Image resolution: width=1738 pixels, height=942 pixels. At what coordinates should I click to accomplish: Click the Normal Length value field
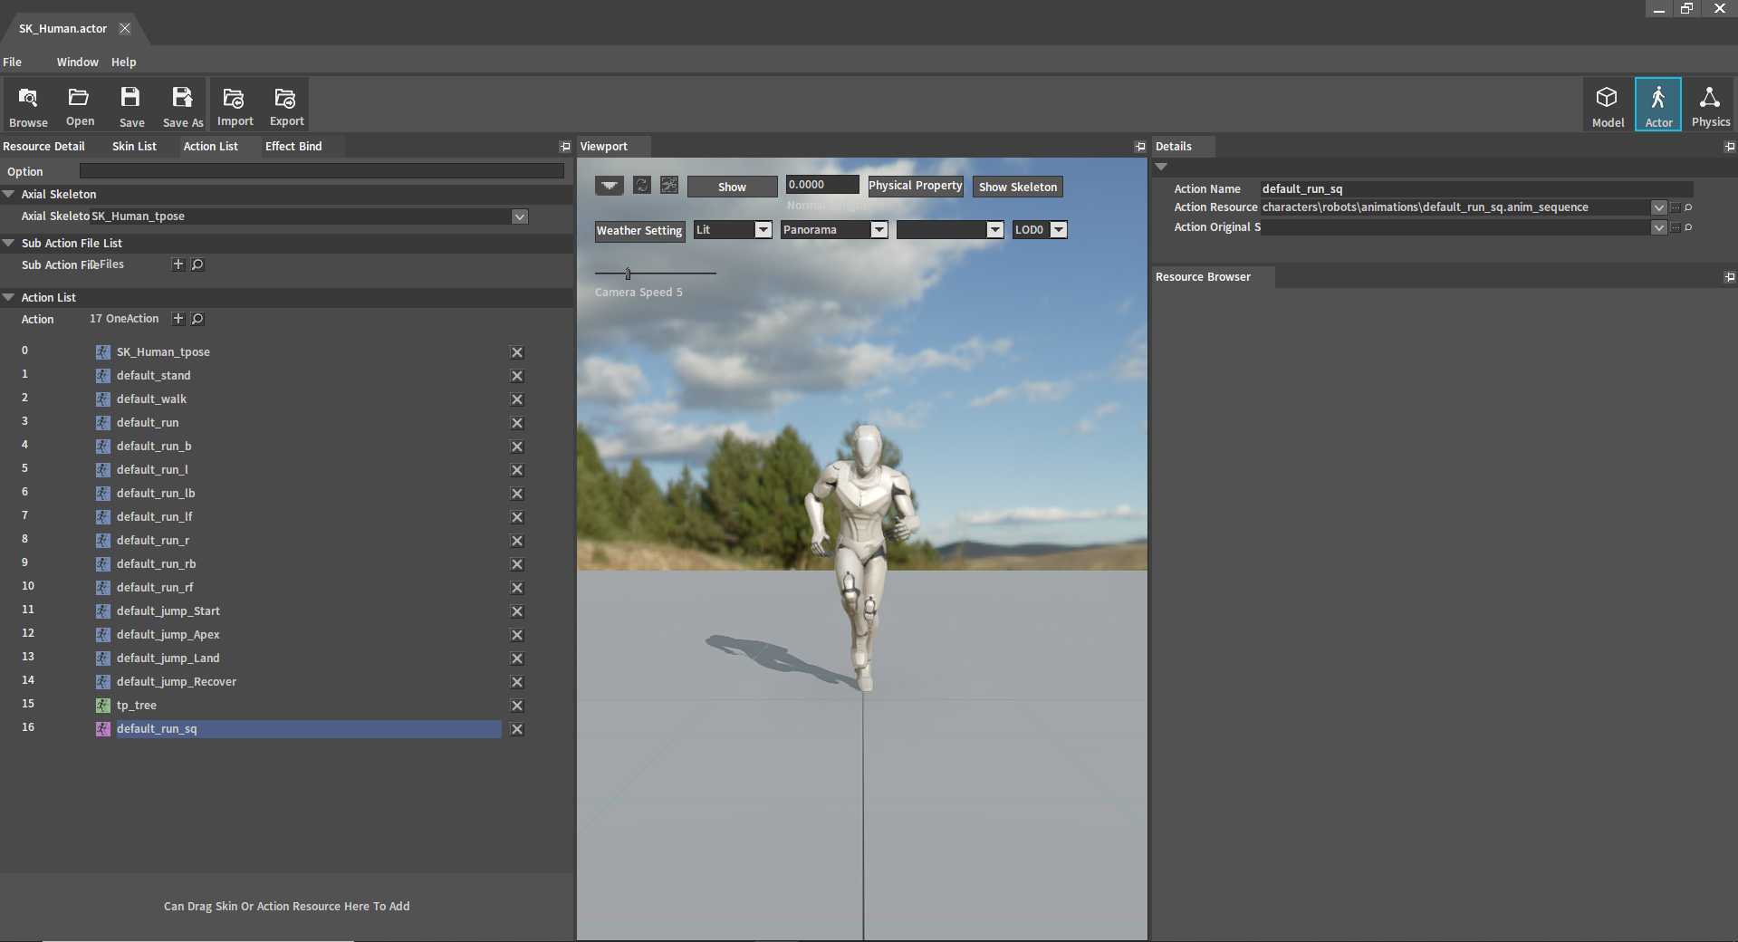point(821,185)
